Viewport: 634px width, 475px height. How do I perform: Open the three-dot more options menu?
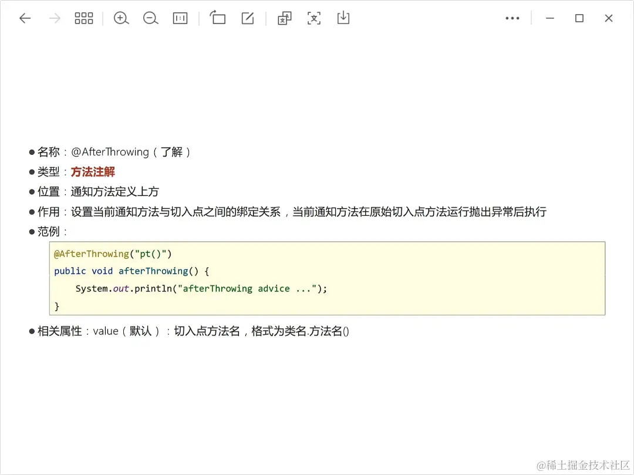(512, 18)
